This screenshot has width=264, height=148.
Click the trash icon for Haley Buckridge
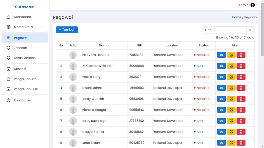coord(241,121)
